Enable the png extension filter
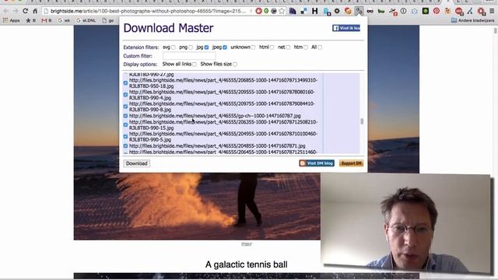The width and height of the screenshot is (498, 280). pos(191,47)
